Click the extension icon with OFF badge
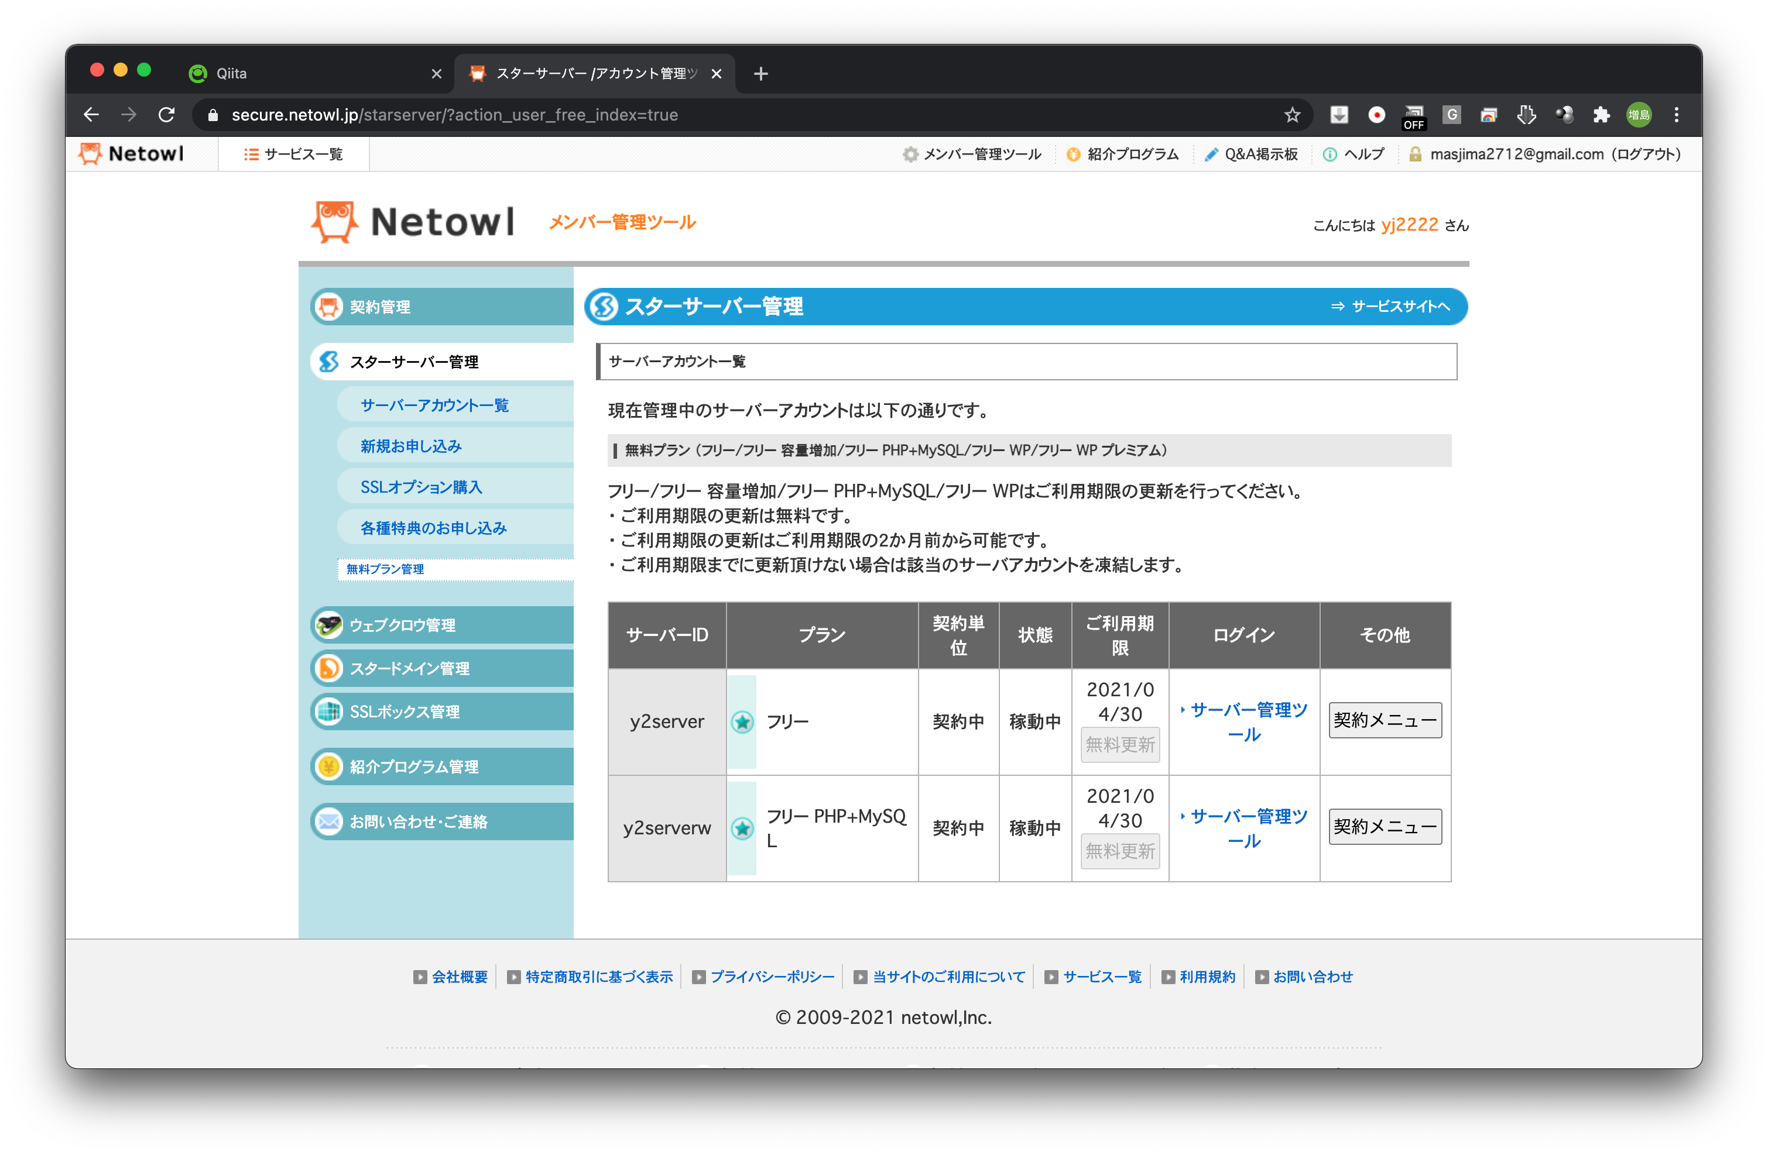 [1414, 116]
